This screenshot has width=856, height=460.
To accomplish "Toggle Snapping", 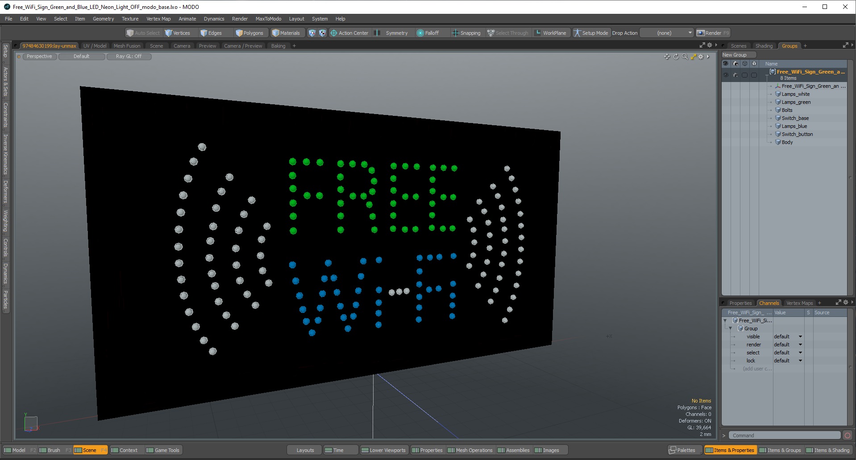I will pyautogui.click(x=466, y=33).
